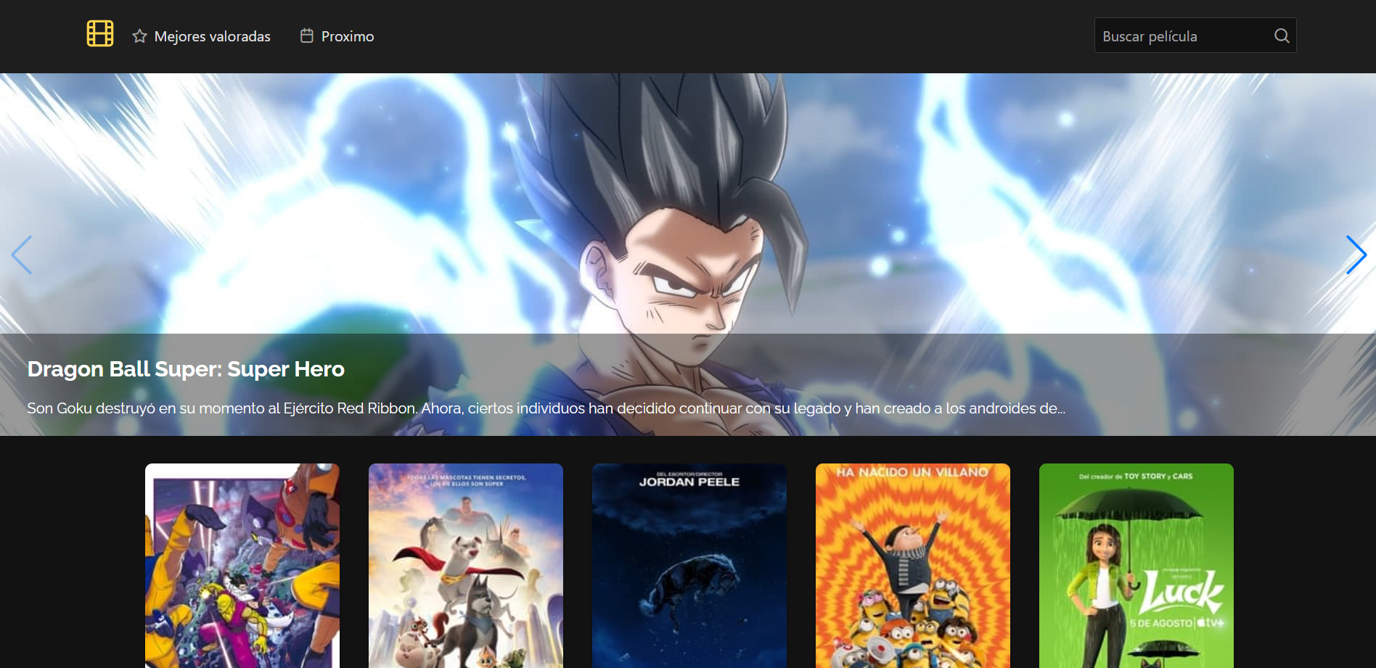Open the DC super pets poster card

coord(466,566)
